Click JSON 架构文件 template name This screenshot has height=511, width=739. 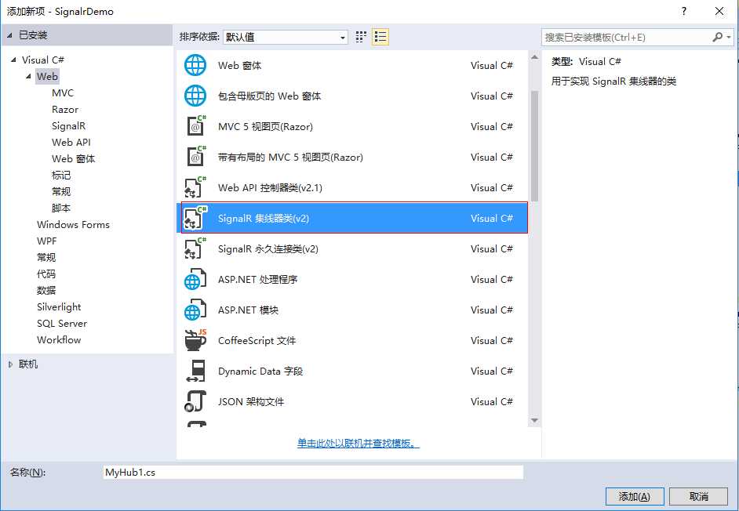251,402
